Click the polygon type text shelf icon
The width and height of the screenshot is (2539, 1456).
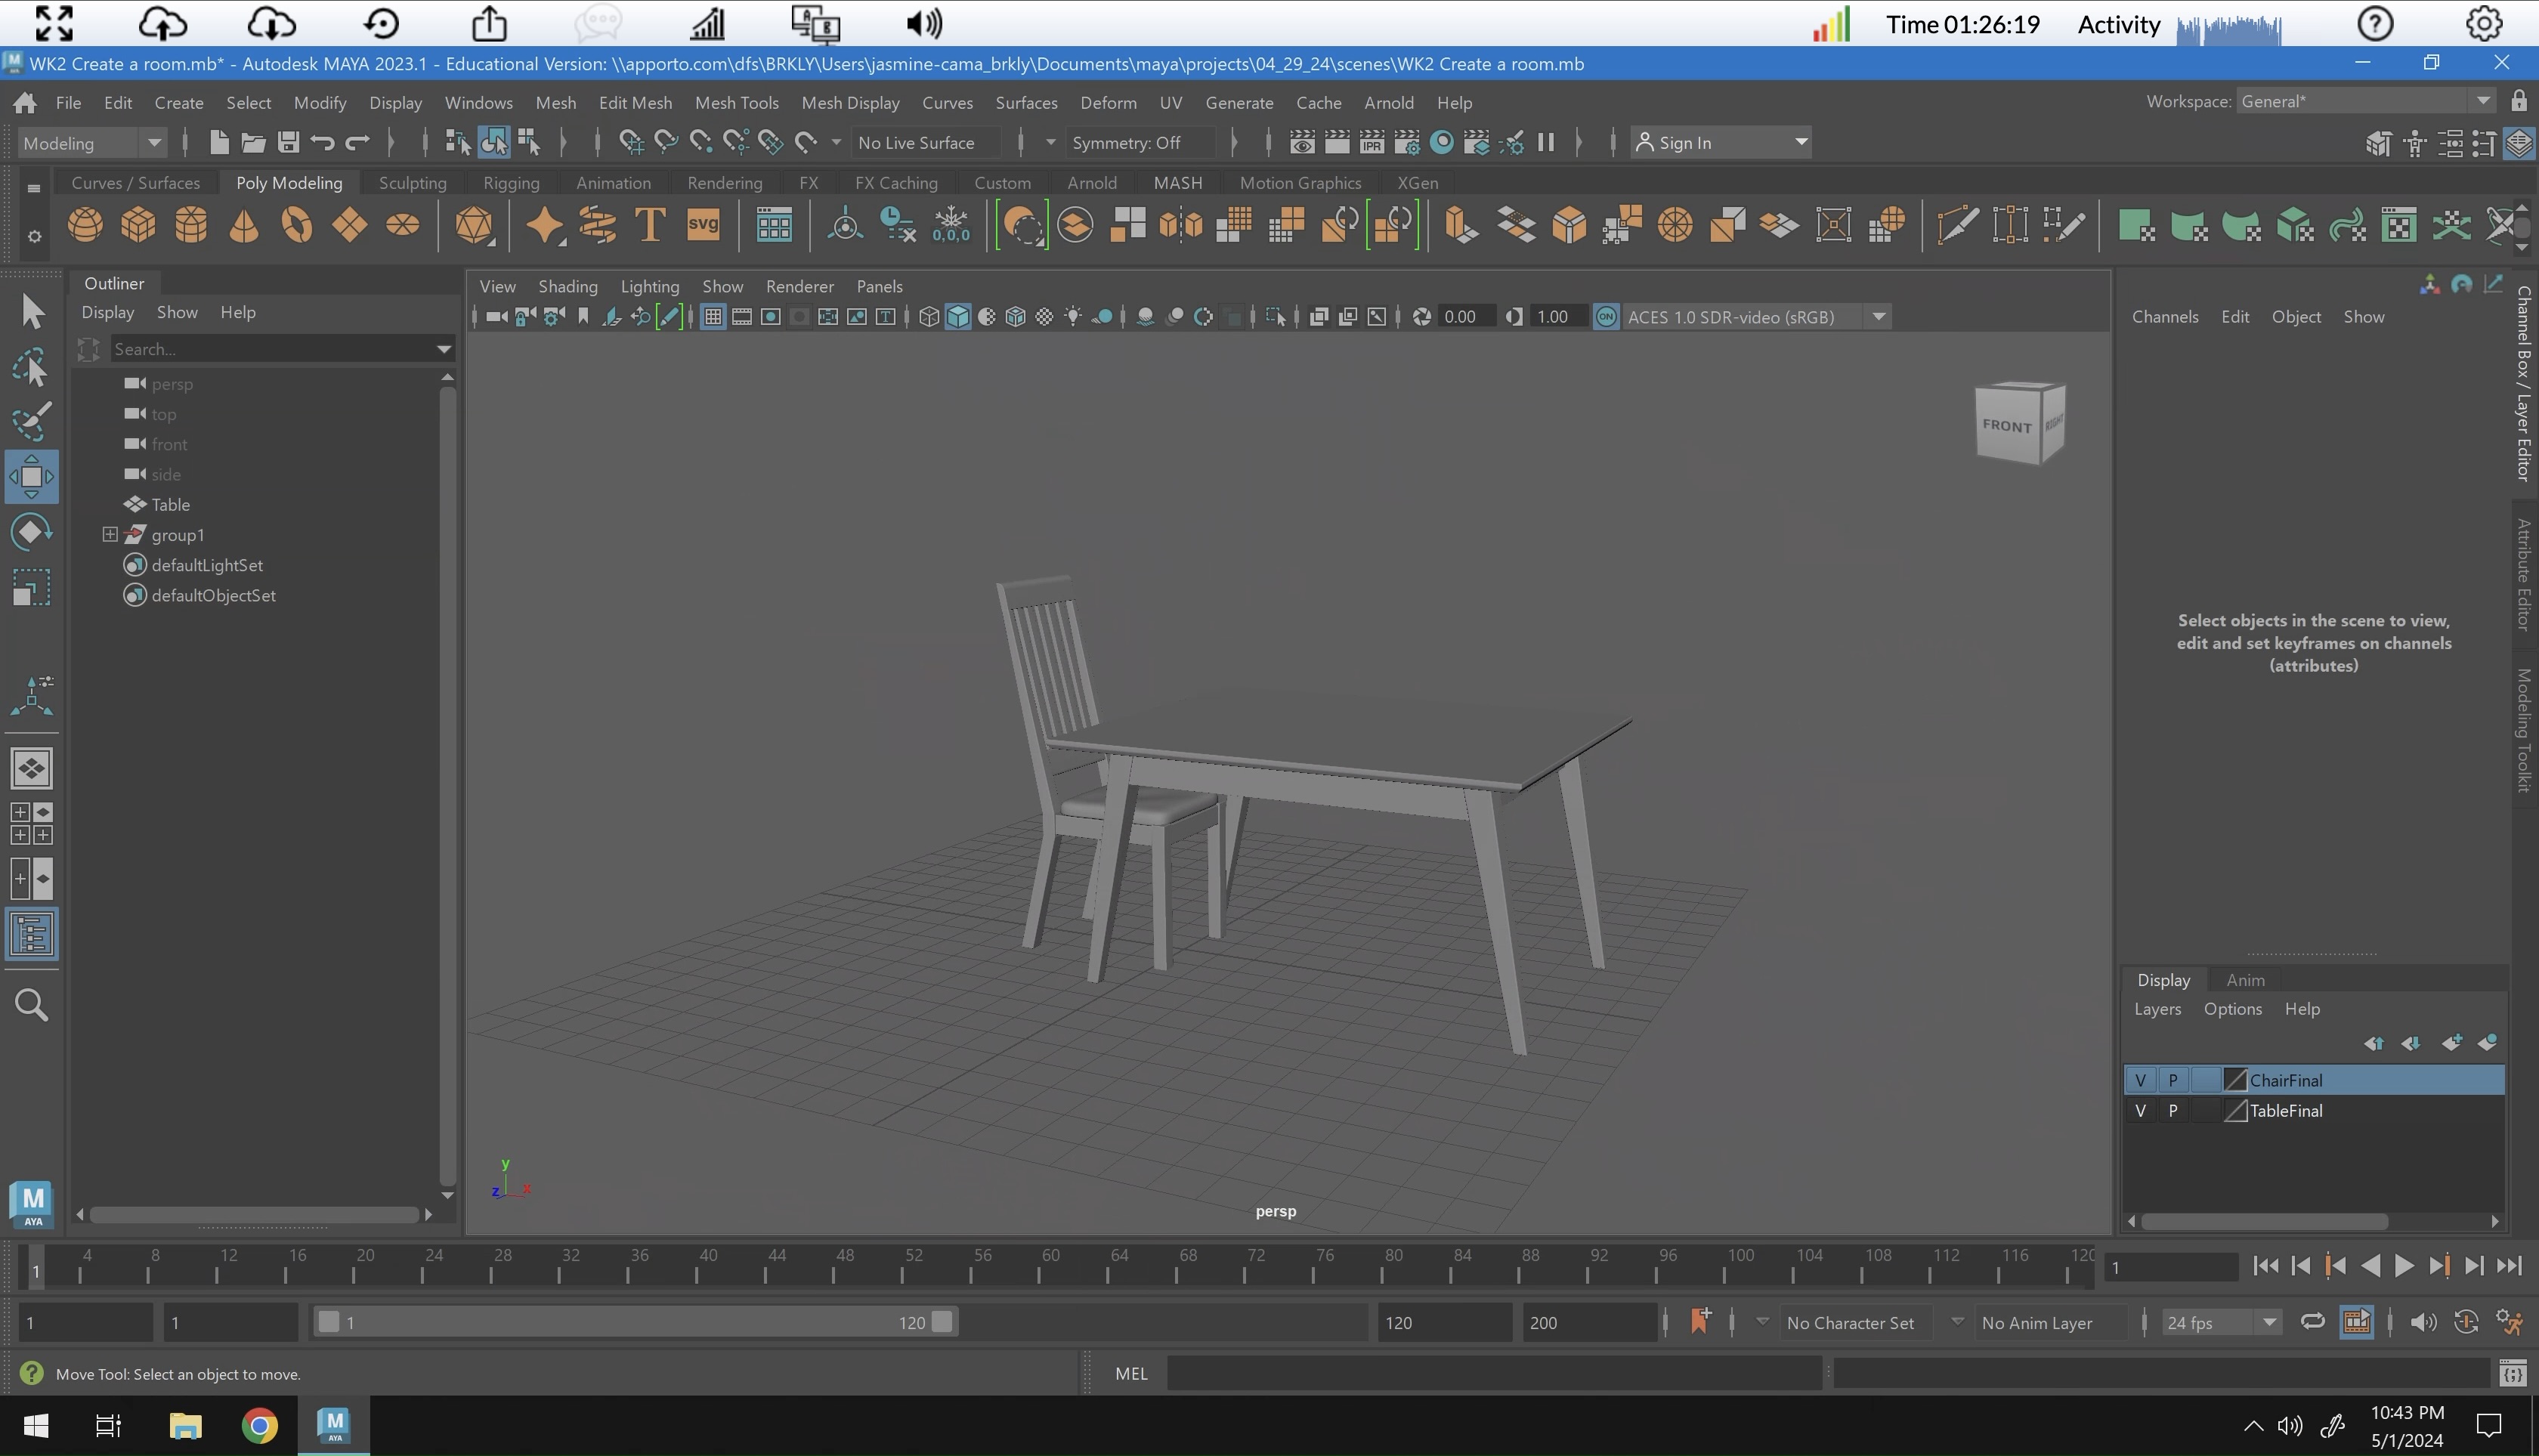pyautogui.click(x=650, y=225)
